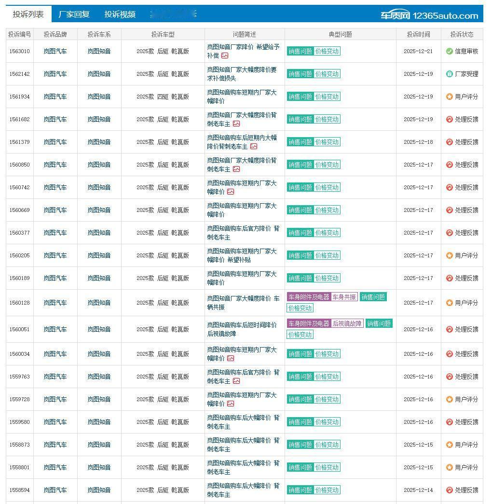492x504 pixels.
Task: Click the image icon in complaint 1563010 description
Action: tap(225, 56)
